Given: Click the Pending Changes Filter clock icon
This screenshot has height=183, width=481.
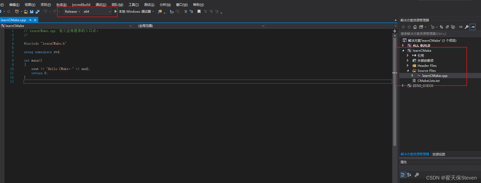Looking at the screenshot, I should tap(433, 27).
